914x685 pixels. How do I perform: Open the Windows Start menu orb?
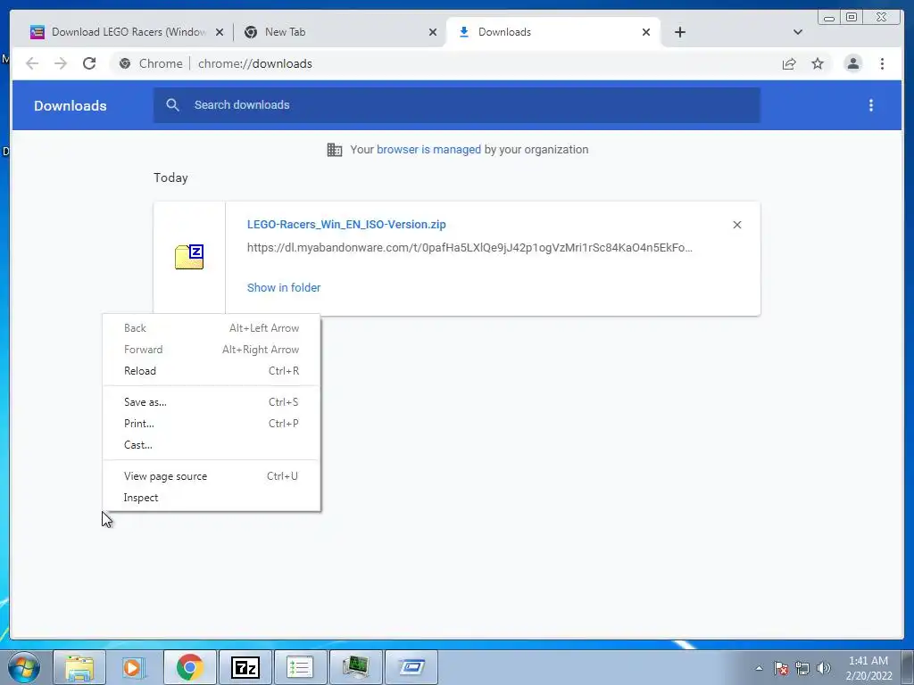(23, 667)
